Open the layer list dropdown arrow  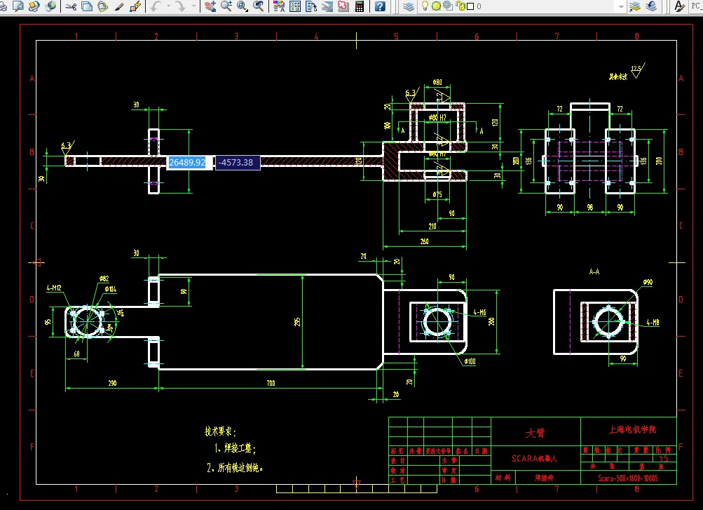click(622, 6)
